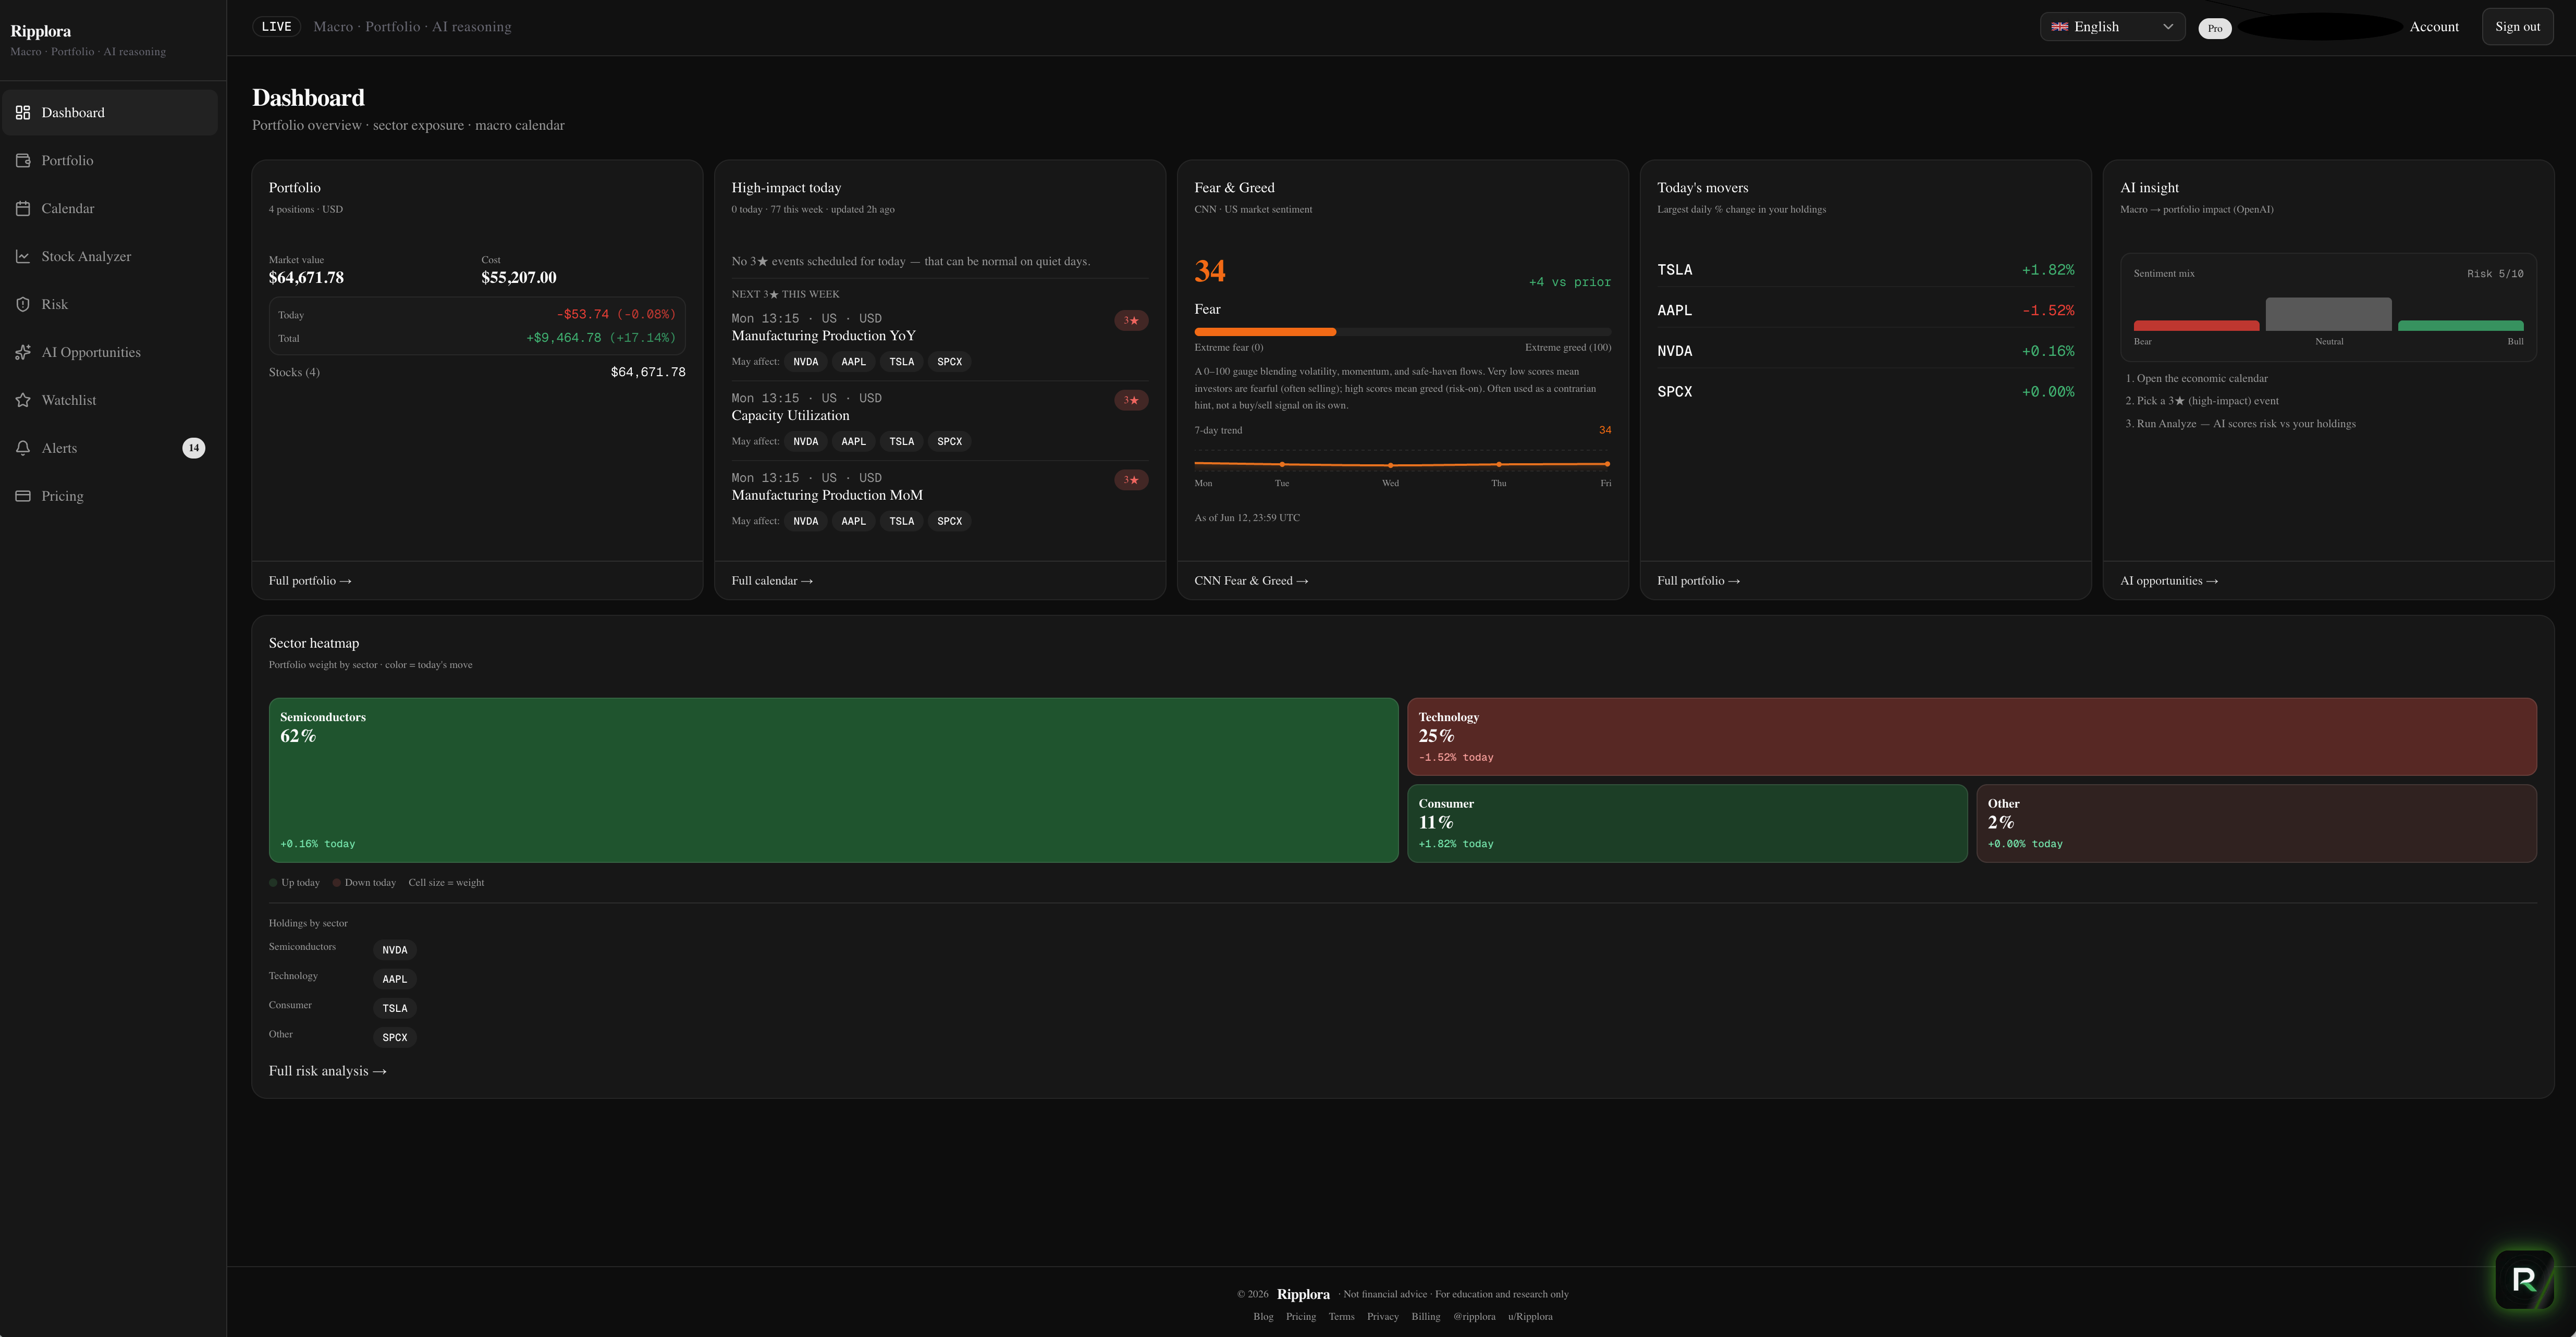The height and width of the screenshot is (1337, 2576).
Task: Click NVDA chip under Holdings by sector
Action: point(395,950)
